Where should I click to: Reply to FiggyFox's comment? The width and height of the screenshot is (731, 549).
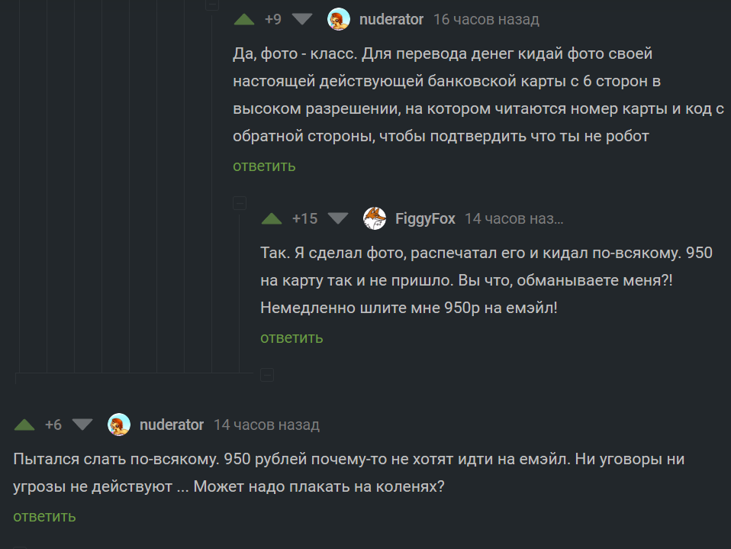(x=291, y=337)
